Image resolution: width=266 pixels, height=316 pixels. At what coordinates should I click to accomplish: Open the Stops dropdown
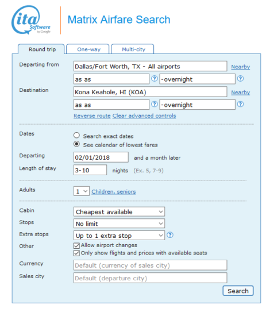[x=119, y=223]
